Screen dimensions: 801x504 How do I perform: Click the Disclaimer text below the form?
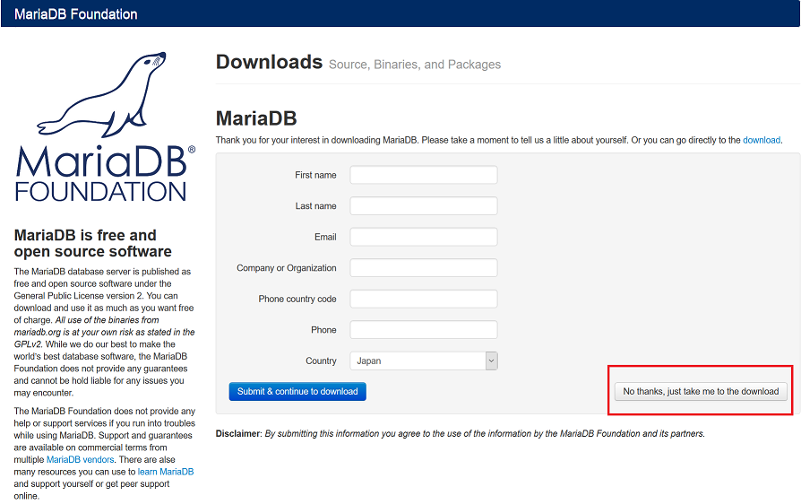460,433
